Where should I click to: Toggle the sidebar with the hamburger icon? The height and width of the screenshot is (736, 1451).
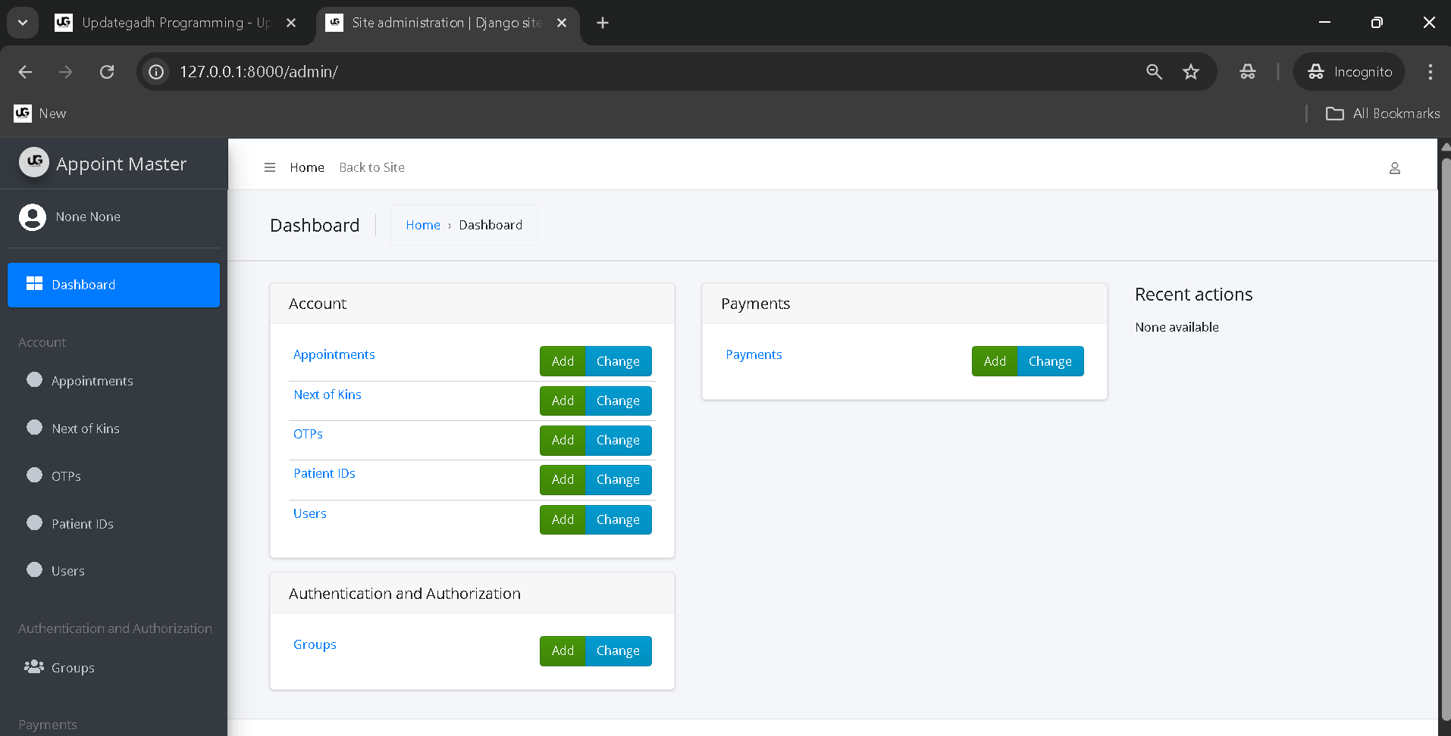(x=270, y=167)
